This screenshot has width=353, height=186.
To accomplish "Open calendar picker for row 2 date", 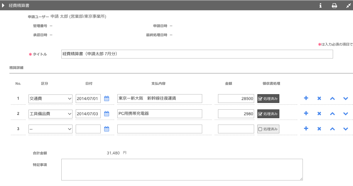I will coord(107,114).
